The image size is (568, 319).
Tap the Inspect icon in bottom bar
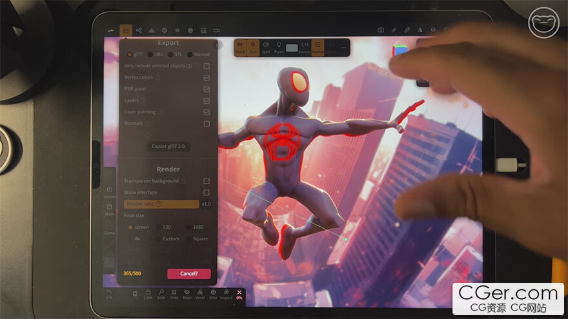(x=226, y=294)
